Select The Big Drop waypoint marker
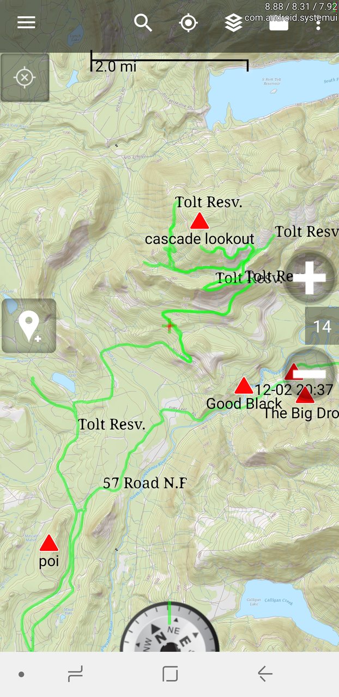 [x=305, y=395]
